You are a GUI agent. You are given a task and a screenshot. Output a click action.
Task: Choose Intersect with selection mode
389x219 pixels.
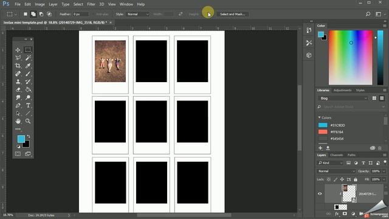click(49, 14)
